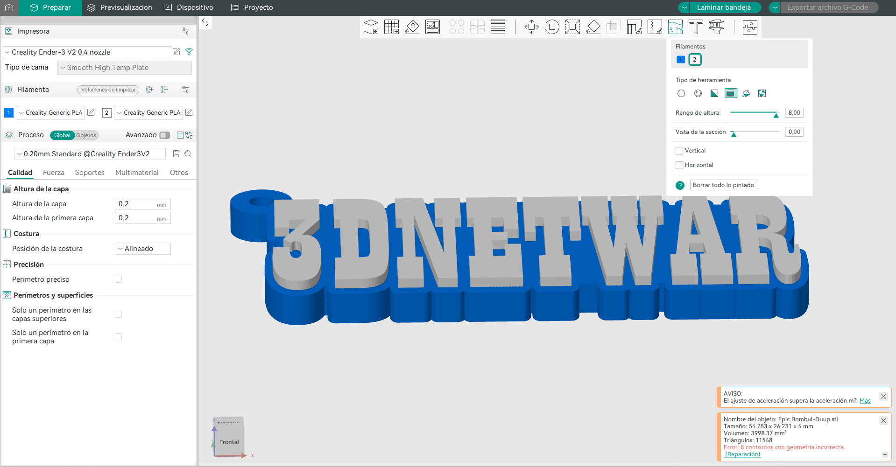Check Solo un perímetro en la primera capa
This screenshot has width=896, height=467.
coord(119,337)
